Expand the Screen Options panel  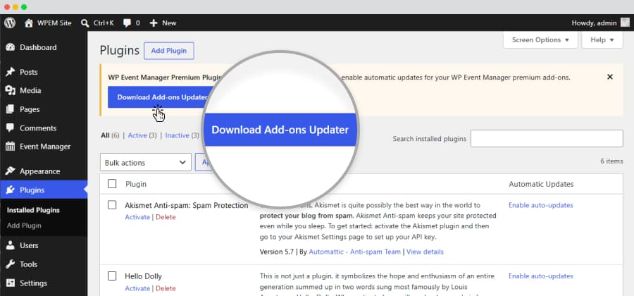540,40
